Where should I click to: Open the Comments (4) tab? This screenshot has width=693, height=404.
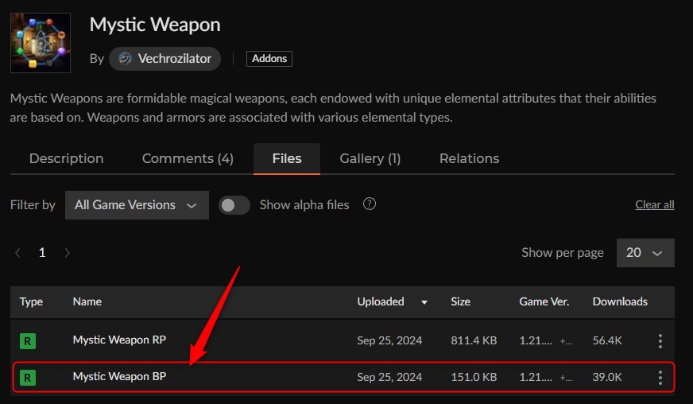point(188,158)
